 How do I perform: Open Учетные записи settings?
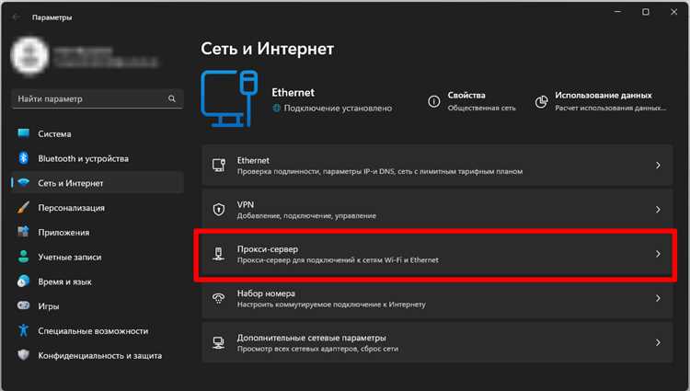click(98, 257)
